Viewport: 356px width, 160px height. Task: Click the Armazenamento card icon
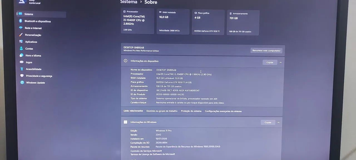point(231,13)
